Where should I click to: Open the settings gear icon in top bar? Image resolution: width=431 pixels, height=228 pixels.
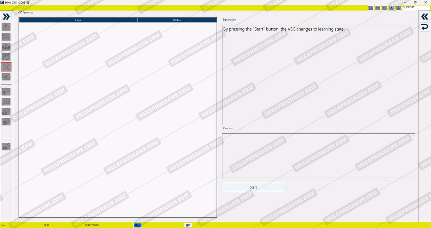point(384,8)
